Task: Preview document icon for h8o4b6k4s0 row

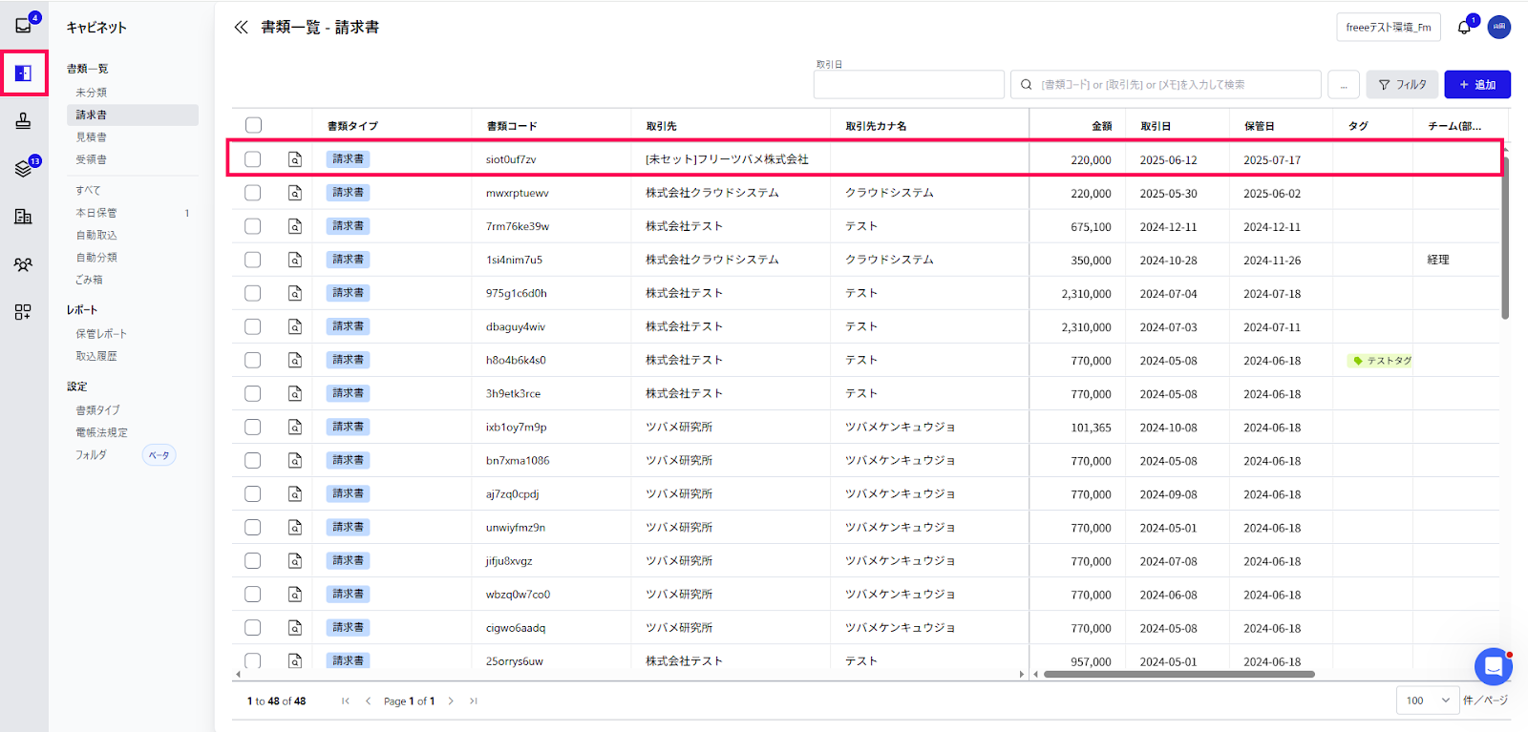Action: coord(295,360)
